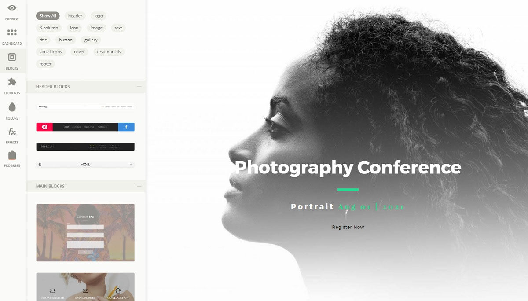Filter blocks by gallery tag
Screen dimensions: 528x301
(x=91, y=40)
